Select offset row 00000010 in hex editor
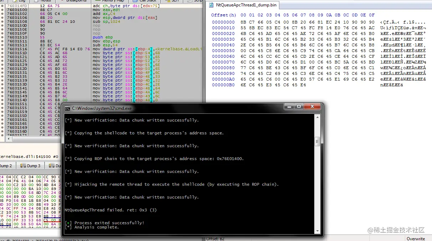 224,28
